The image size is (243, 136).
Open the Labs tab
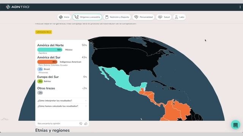click(x=180, y=17)
